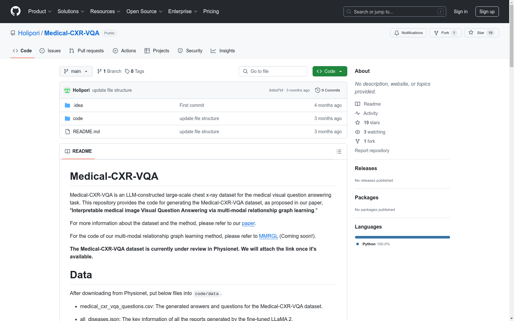This screenshot has height=321, width=514.
Task: Select the Code tab
Action: [22, 51]
